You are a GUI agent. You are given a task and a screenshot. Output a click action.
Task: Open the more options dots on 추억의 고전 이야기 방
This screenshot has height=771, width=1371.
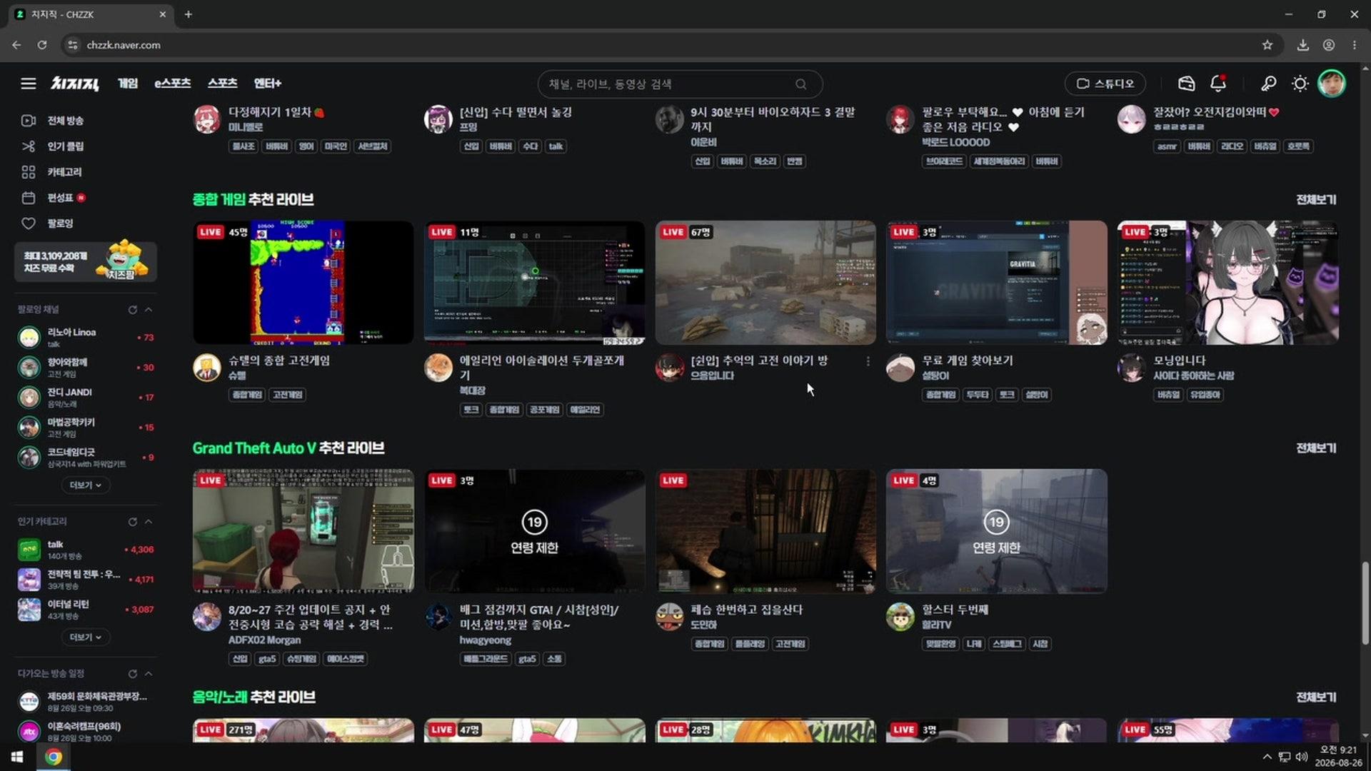tap(868, 361)
